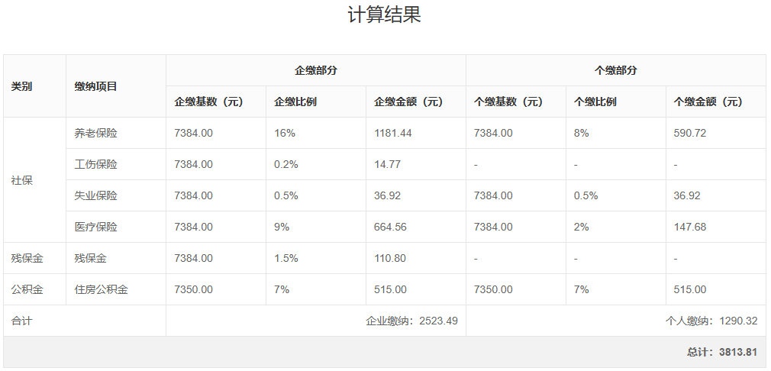Click the 公积金 category cell

(x=27, y=290)
